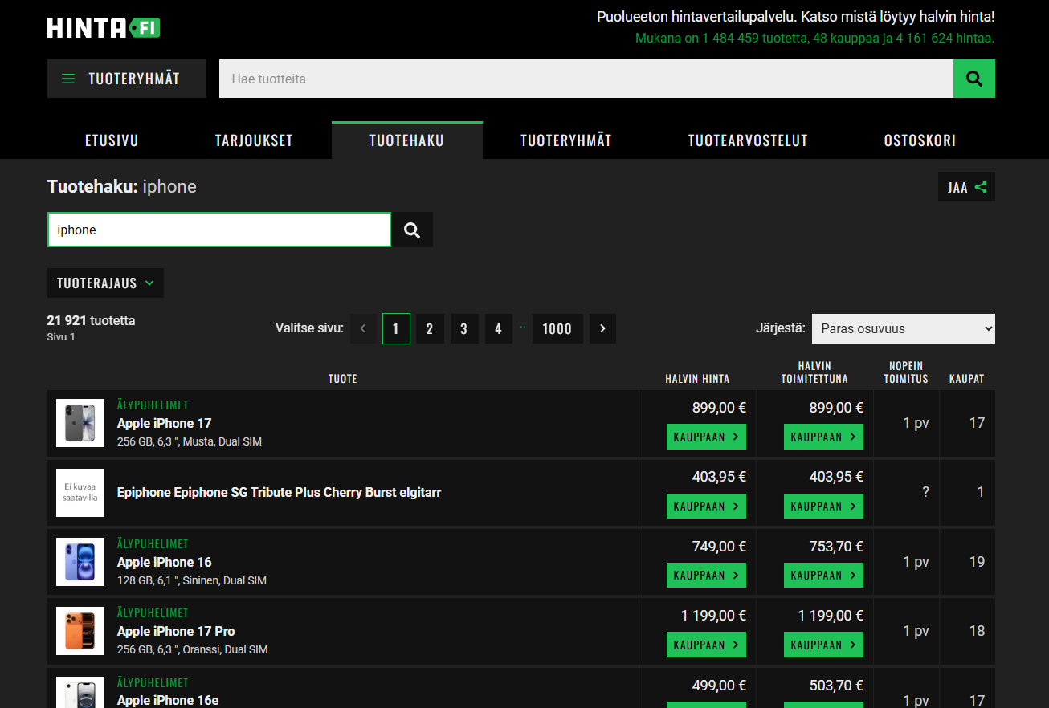The height and width of the screenshot is (708, 1049).
Task: Open the Tarjoukset tab
Action: coord(254,140)
